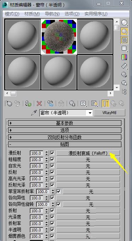The width and height of the screenshot is (132, 241).
Task: Open the 选项(O) menu
Action: pos(72,14)
